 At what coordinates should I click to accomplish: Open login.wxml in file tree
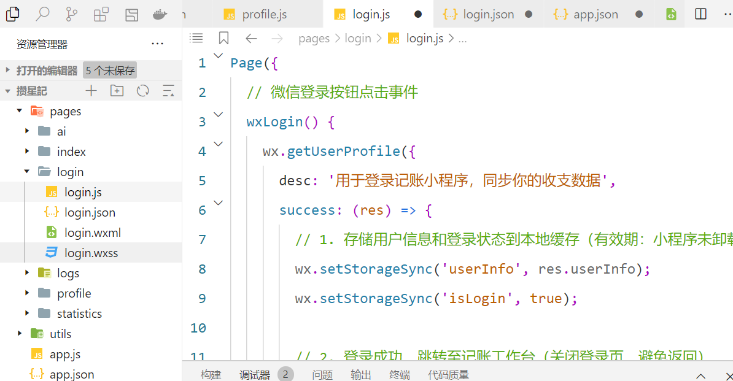[91, 232]
